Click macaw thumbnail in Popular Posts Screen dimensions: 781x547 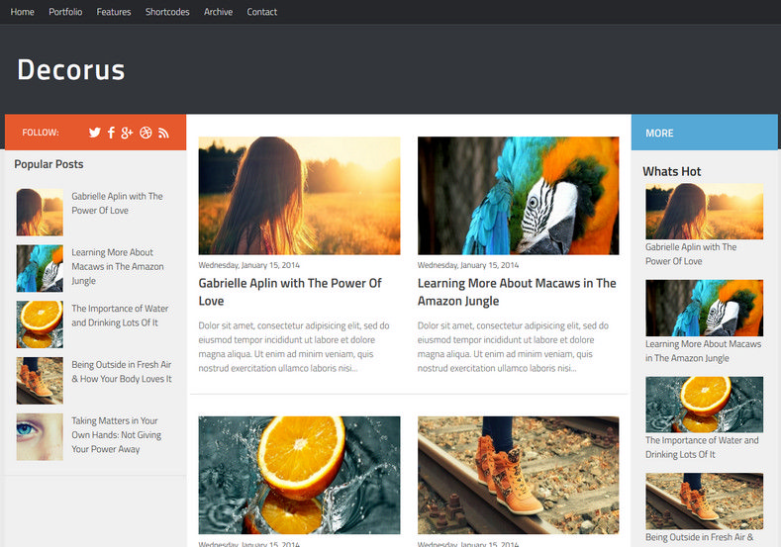click(40, 268)
